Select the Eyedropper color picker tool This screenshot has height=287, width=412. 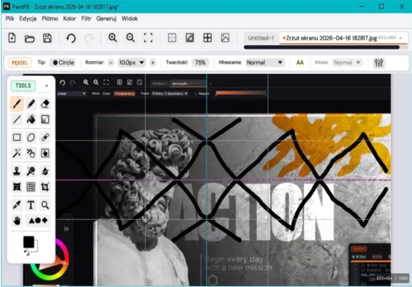click(17, 205)
